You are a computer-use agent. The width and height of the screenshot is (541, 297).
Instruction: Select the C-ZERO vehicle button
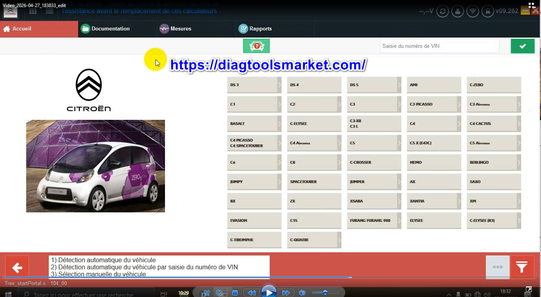[x=494, y=85]
